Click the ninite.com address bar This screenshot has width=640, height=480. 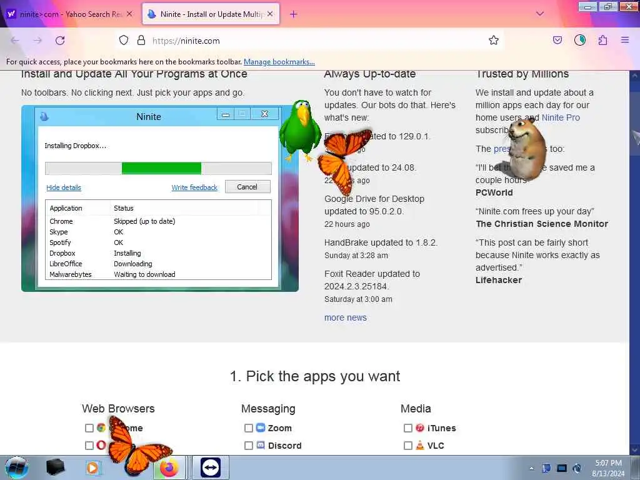point(310,41)
